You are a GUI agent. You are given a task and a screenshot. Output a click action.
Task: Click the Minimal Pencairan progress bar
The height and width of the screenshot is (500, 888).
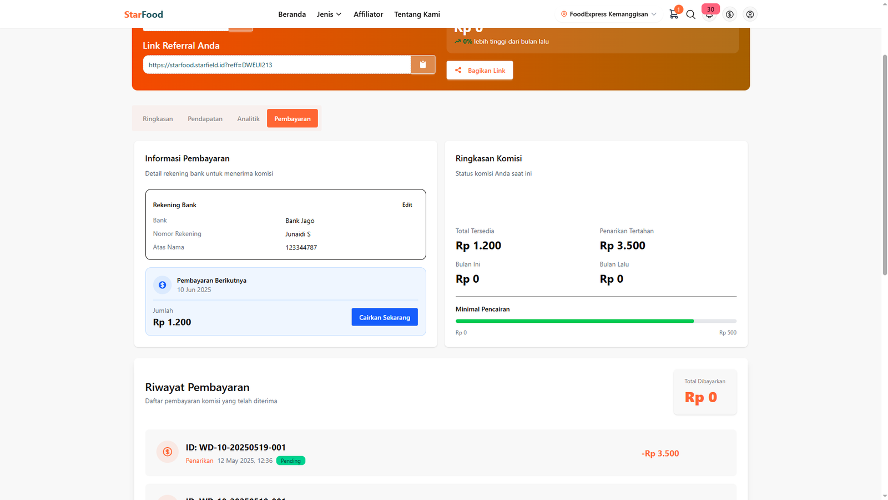596,321
